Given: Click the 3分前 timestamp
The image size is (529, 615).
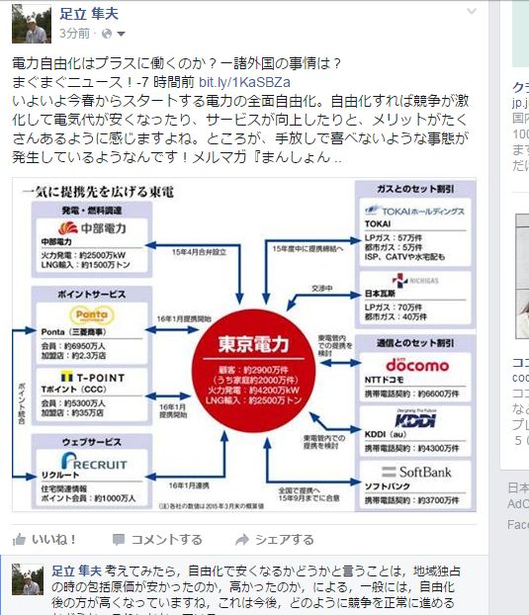Looking at the screenshot, I should pyautogui.click(x=74, y=34).
